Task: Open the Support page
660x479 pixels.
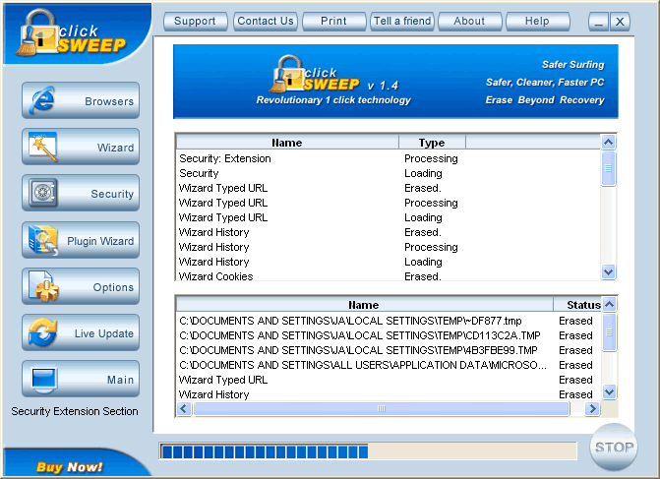Action: (196, 21)
